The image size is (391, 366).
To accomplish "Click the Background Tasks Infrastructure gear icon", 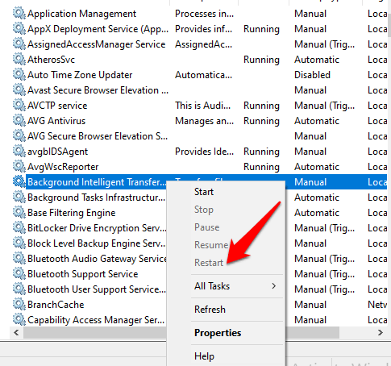I will [x=19, y=198].
